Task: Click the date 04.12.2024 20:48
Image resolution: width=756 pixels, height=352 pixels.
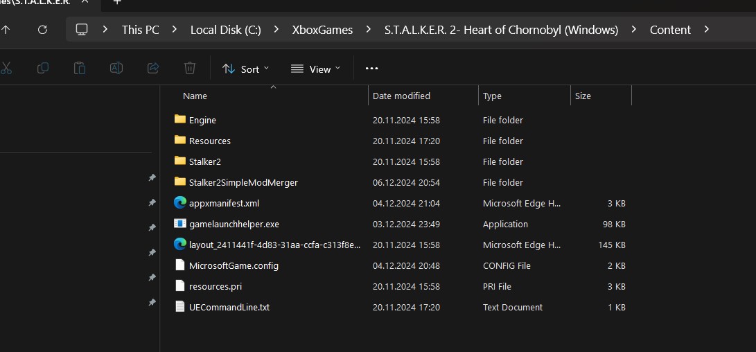Action: point(406,265)
